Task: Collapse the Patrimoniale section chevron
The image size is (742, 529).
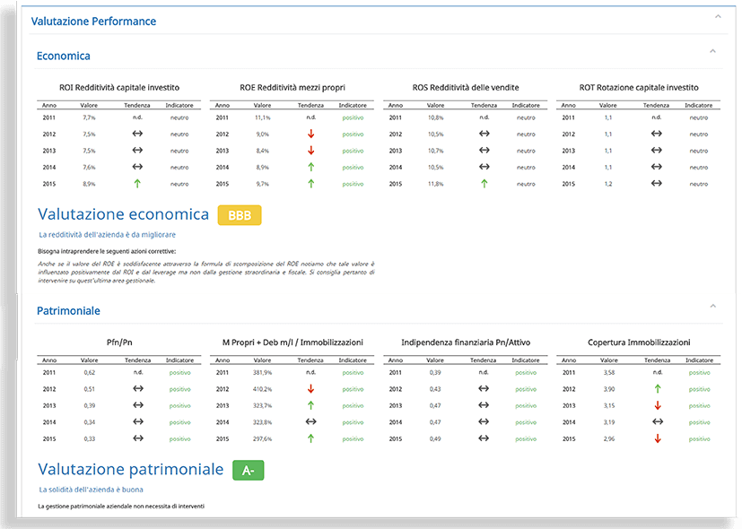Action: (712, 306)
